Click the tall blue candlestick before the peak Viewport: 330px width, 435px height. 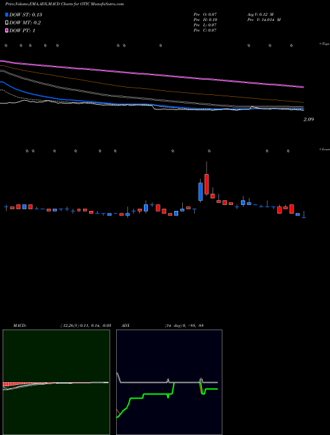(200, 192)
